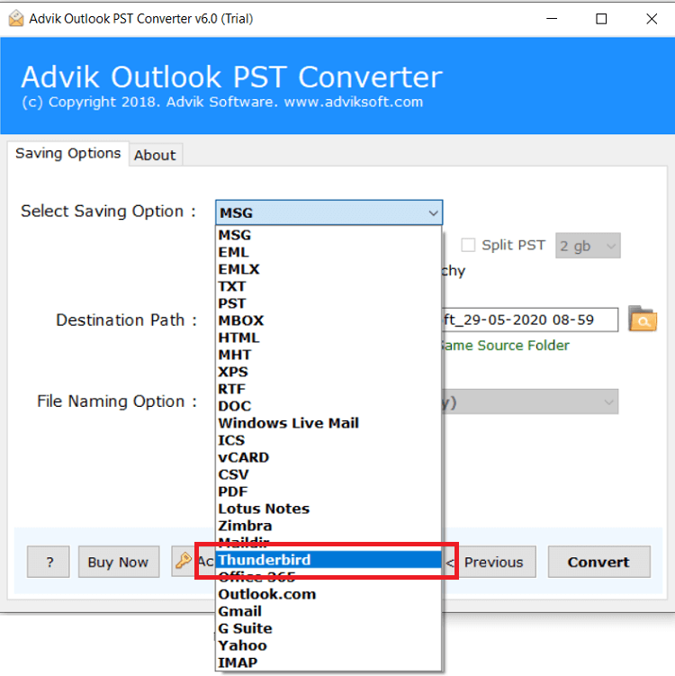675x676 pixels.
Task: Select Gmail in the saving options list
Action: [240, 611]
